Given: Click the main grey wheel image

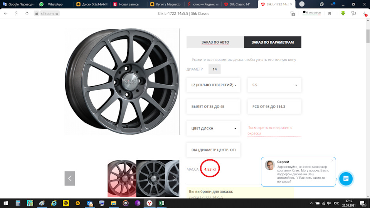Looking at the screenshot, I should coord(122,82).
